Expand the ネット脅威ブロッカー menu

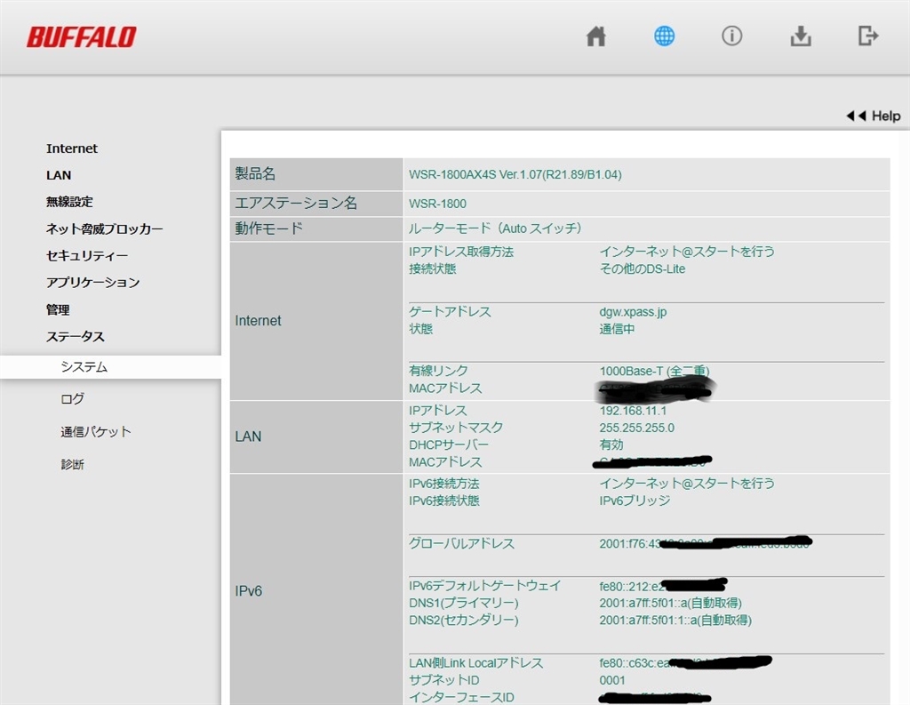tap(105, 228)
